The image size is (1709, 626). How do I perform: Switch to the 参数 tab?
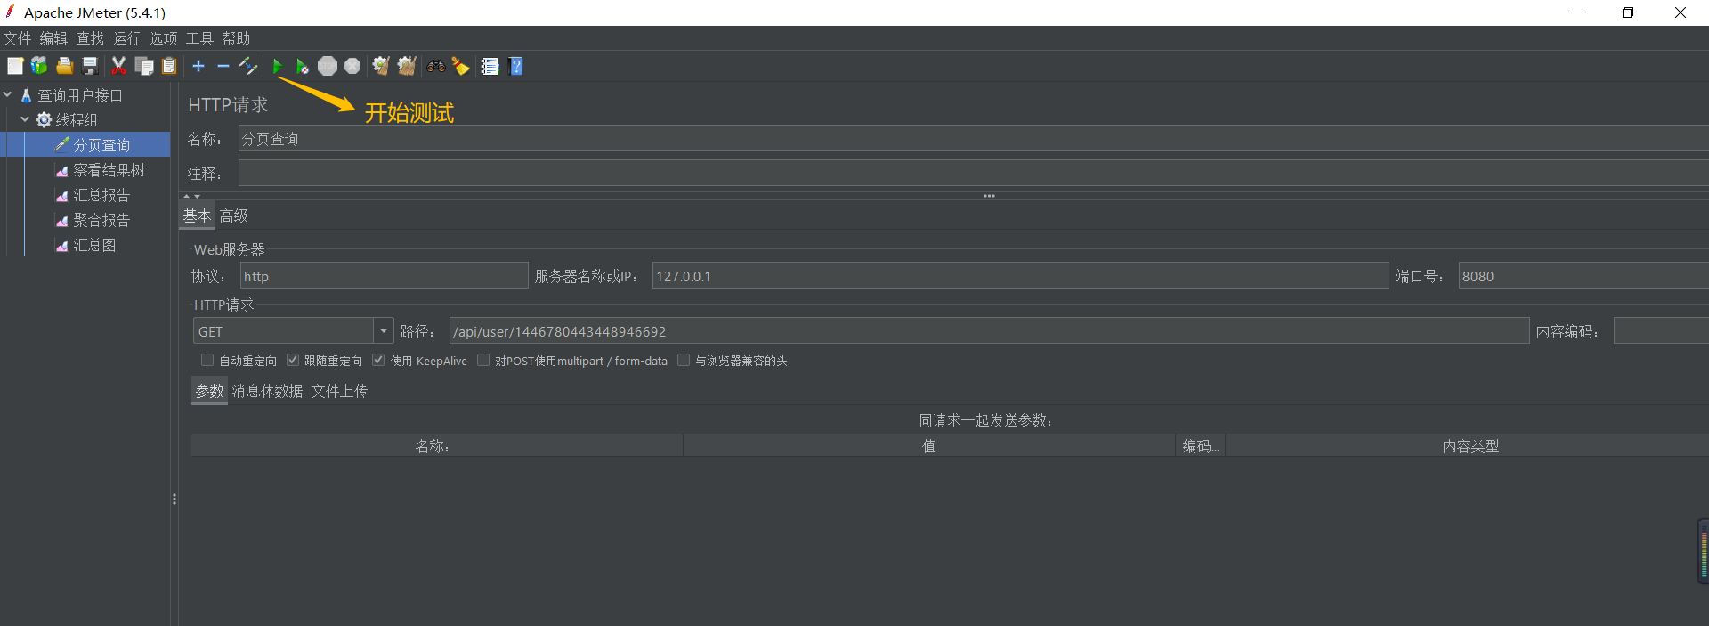click(210, 391)
